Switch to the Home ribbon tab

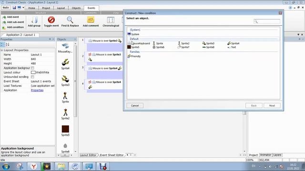[31, 8]
